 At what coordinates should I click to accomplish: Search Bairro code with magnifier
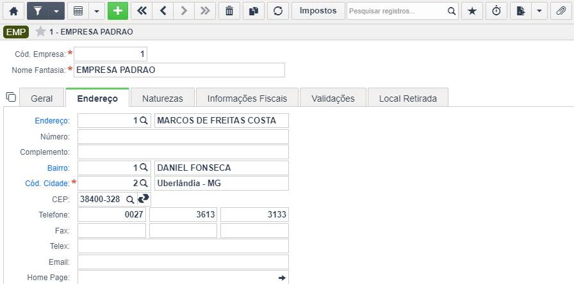click(144, 168)
